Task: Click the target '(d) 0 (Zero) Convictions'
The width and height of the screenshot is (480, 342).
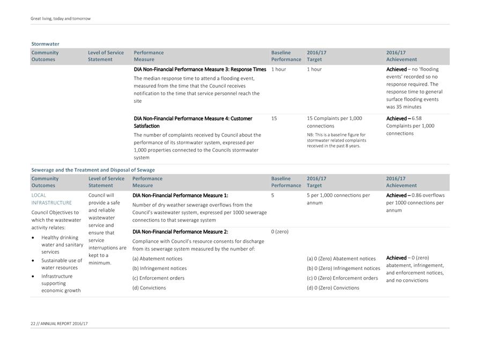Action: (333, 288)
